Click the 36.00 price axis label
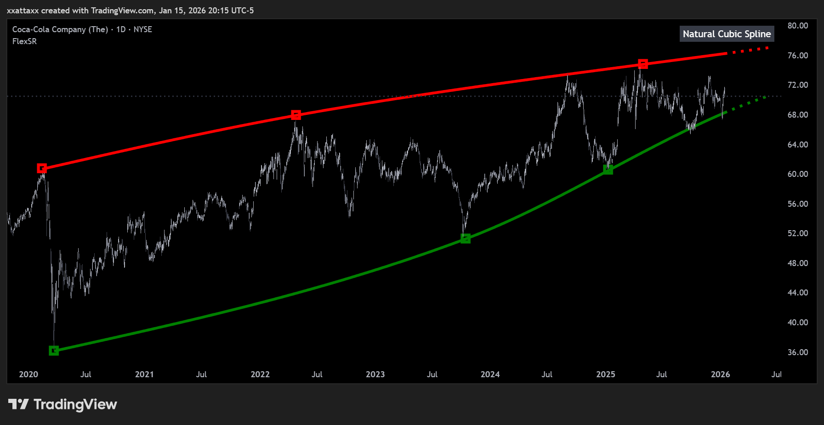This screenshot has width=824, height=425. point(797,352)
